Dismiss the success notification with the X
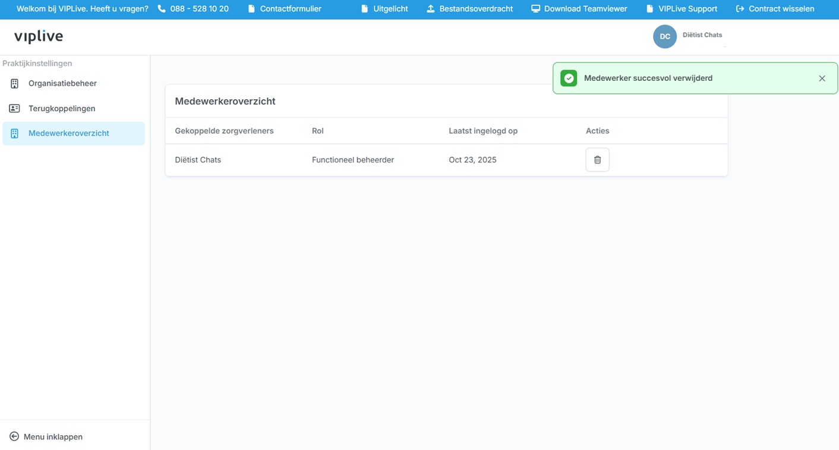The width and height of the screenshot is (839, 450). point(822,78)
